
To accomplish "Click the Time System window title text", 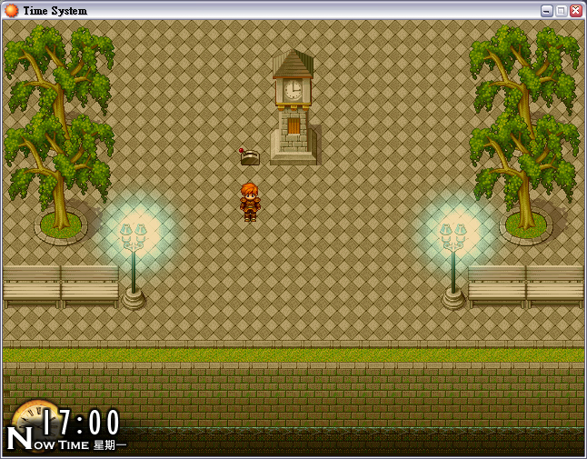I will pos(55,11).
